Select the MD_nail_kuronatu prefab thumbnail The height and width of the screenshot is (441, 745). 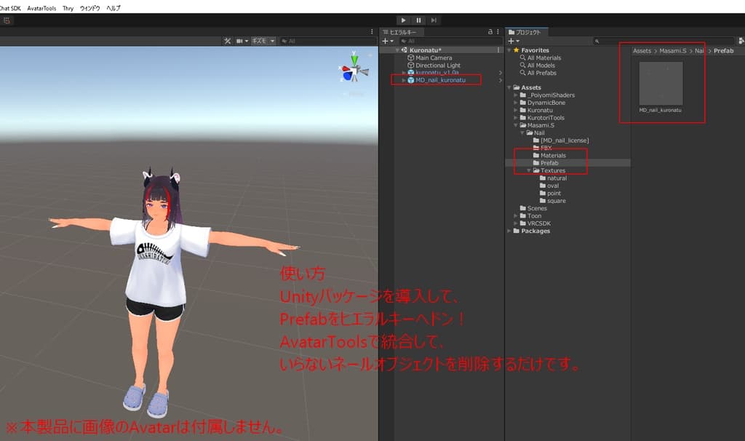pyautogui.click(x=662, y=84)
